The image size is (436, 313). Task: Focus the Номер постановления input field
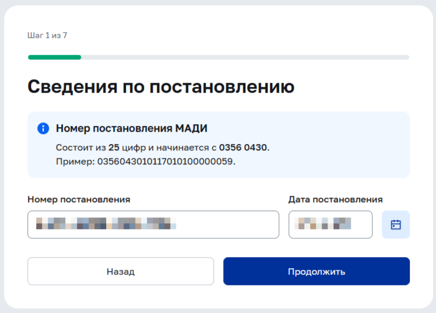coord(153,224)
